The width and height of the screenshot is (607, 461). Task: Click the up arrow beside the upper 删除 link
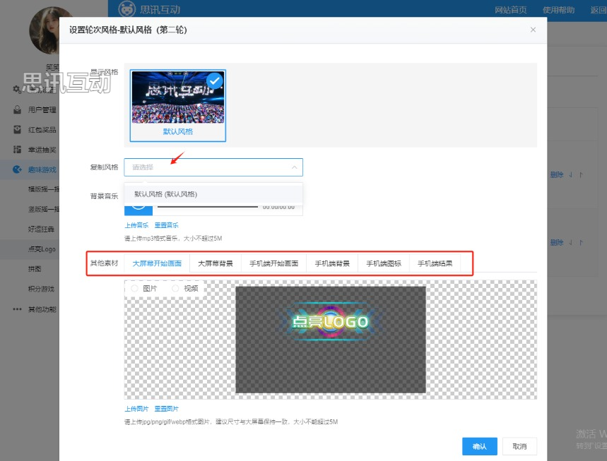click(581, 175)
